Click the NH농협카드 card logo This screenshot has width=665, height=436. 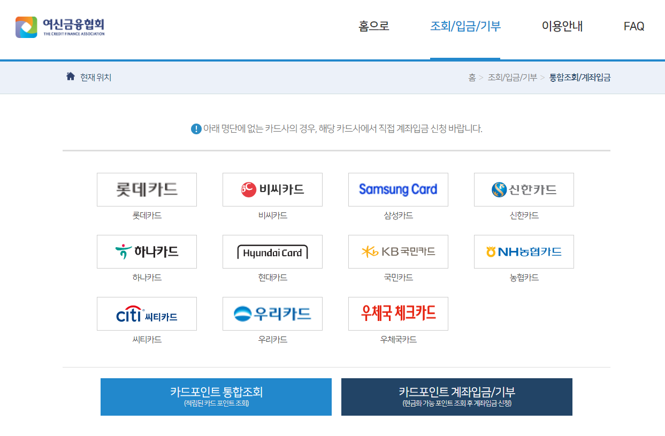pos(523,251)
